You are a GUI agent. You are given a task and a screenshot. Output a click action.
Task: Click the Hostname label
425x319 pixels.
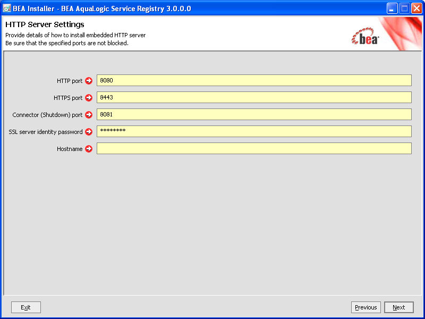tap(70, 149)
